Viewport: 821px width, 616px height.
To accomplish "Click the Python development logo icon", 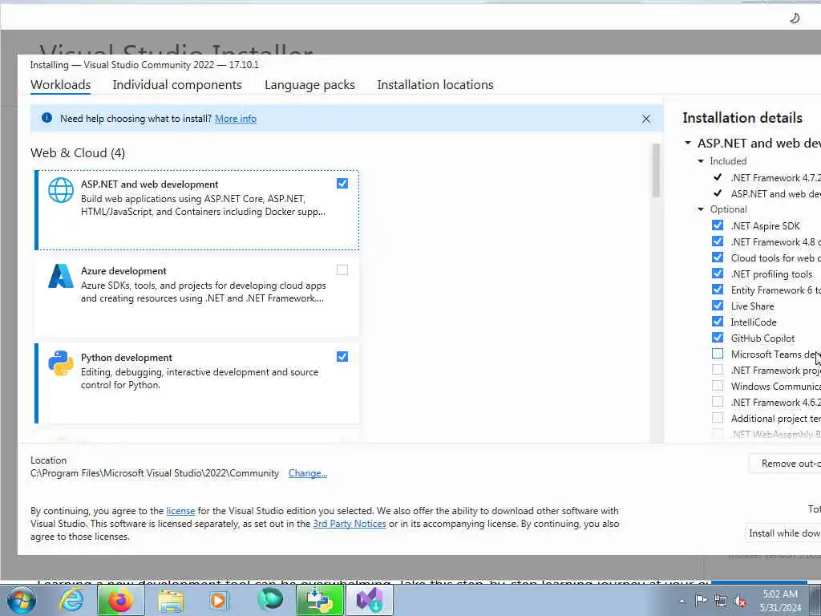I will pyautogui.click(x=61, y=363).
